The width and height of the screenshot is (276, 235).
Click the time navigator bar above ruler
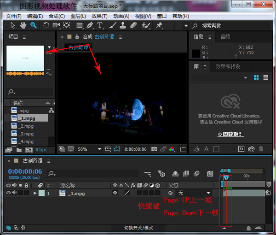click(x=225, y=170)
